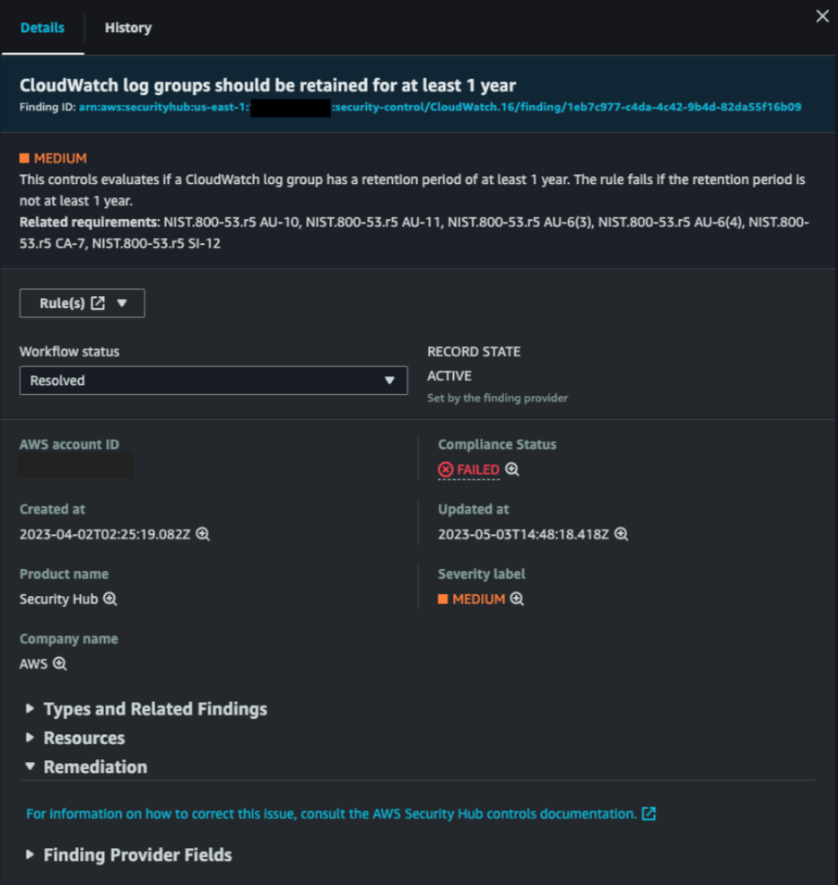The image size is (838, 885).
Task: Click the magnifier icon beside Updated at timestamp
Action: (621, 534)
